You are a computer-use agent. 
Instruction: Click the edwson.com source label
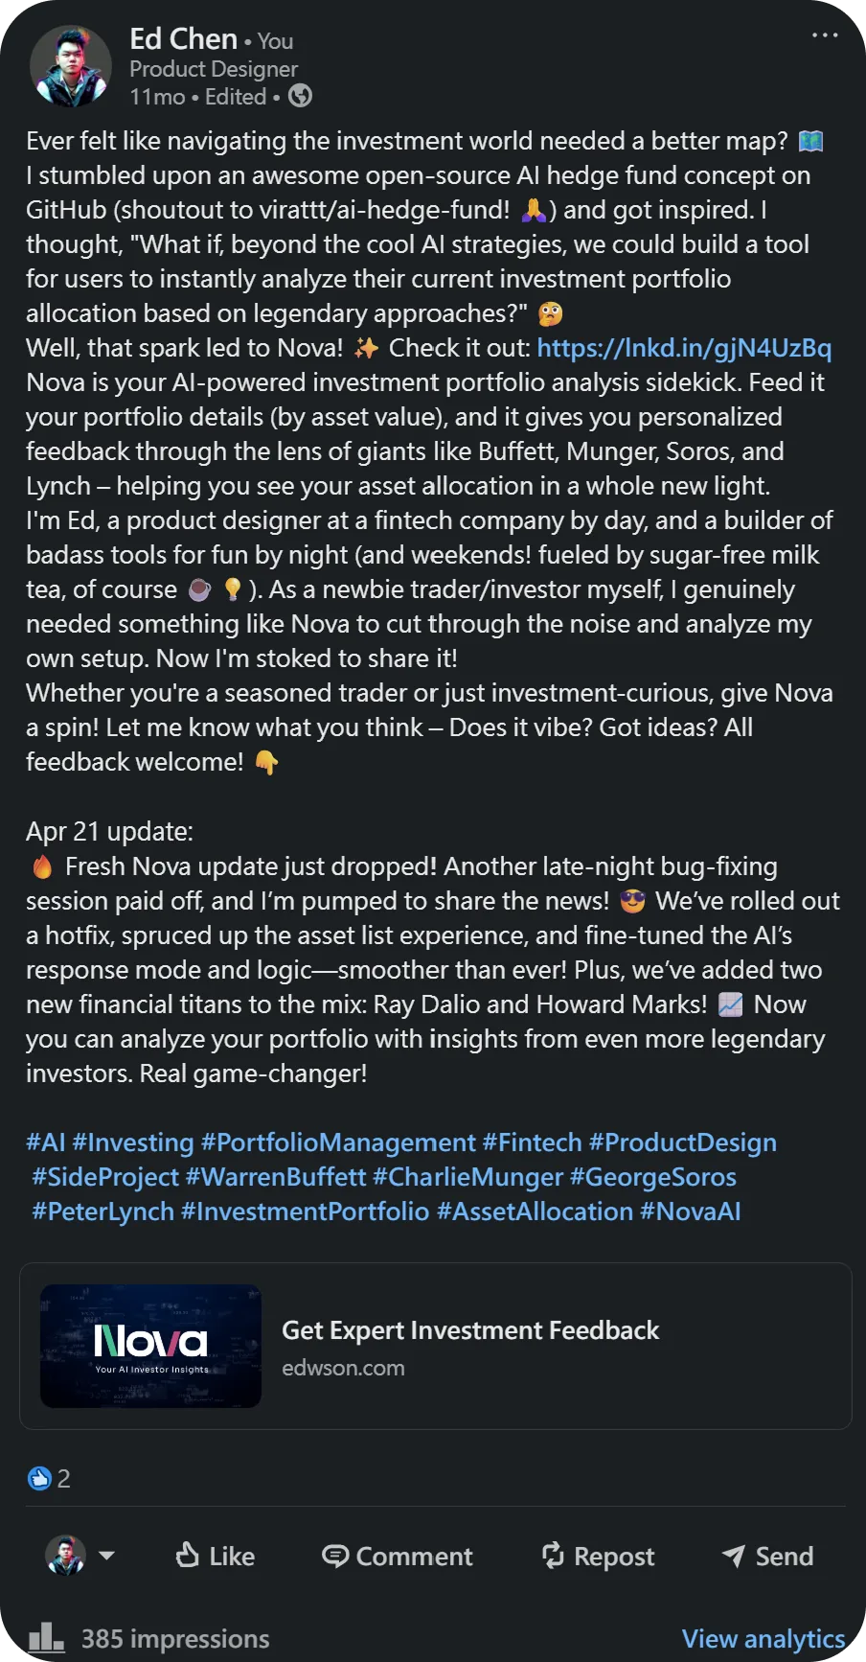(344, 1368)
